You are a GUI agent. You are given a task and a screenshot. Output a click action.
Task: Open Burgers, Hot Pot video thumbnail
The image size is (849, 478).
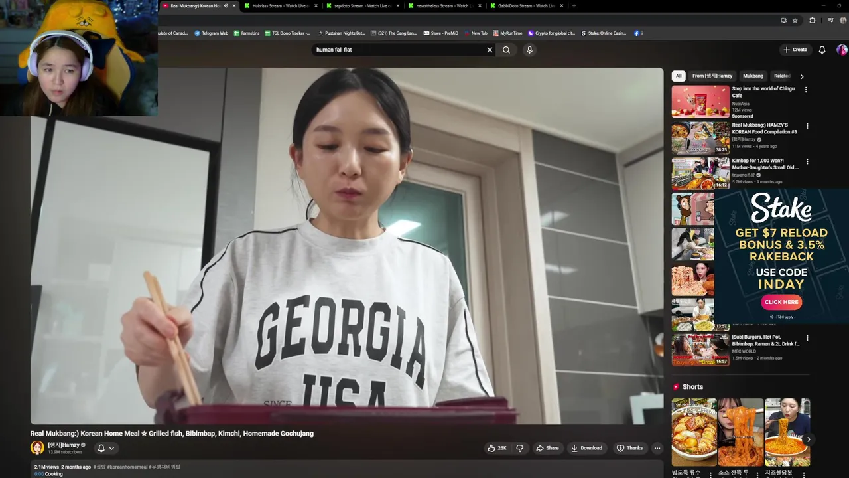700,350
